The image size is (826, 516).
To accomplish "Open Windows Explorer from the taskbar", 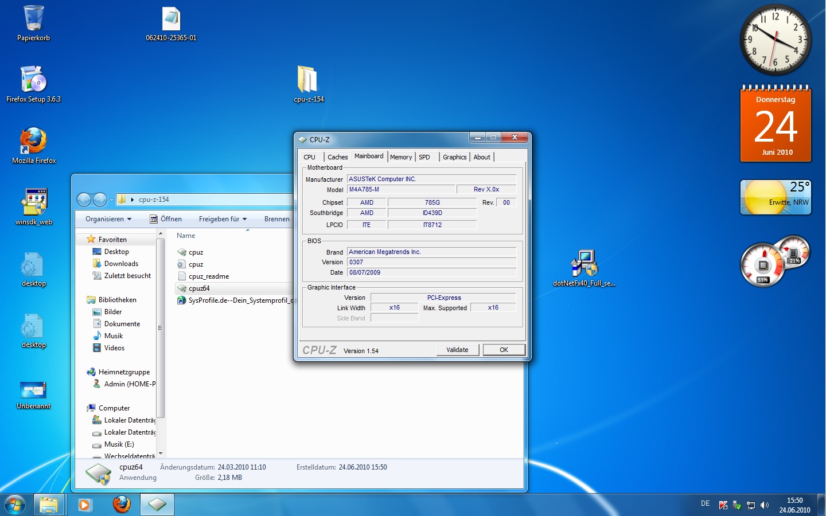I will pyautogui.click(x=49, y=505).
